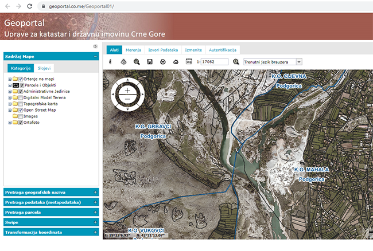Screen dimensions: 373x251
Task: Expand the Administrativne Jedinice tree node
Action: tap(9, 91)
